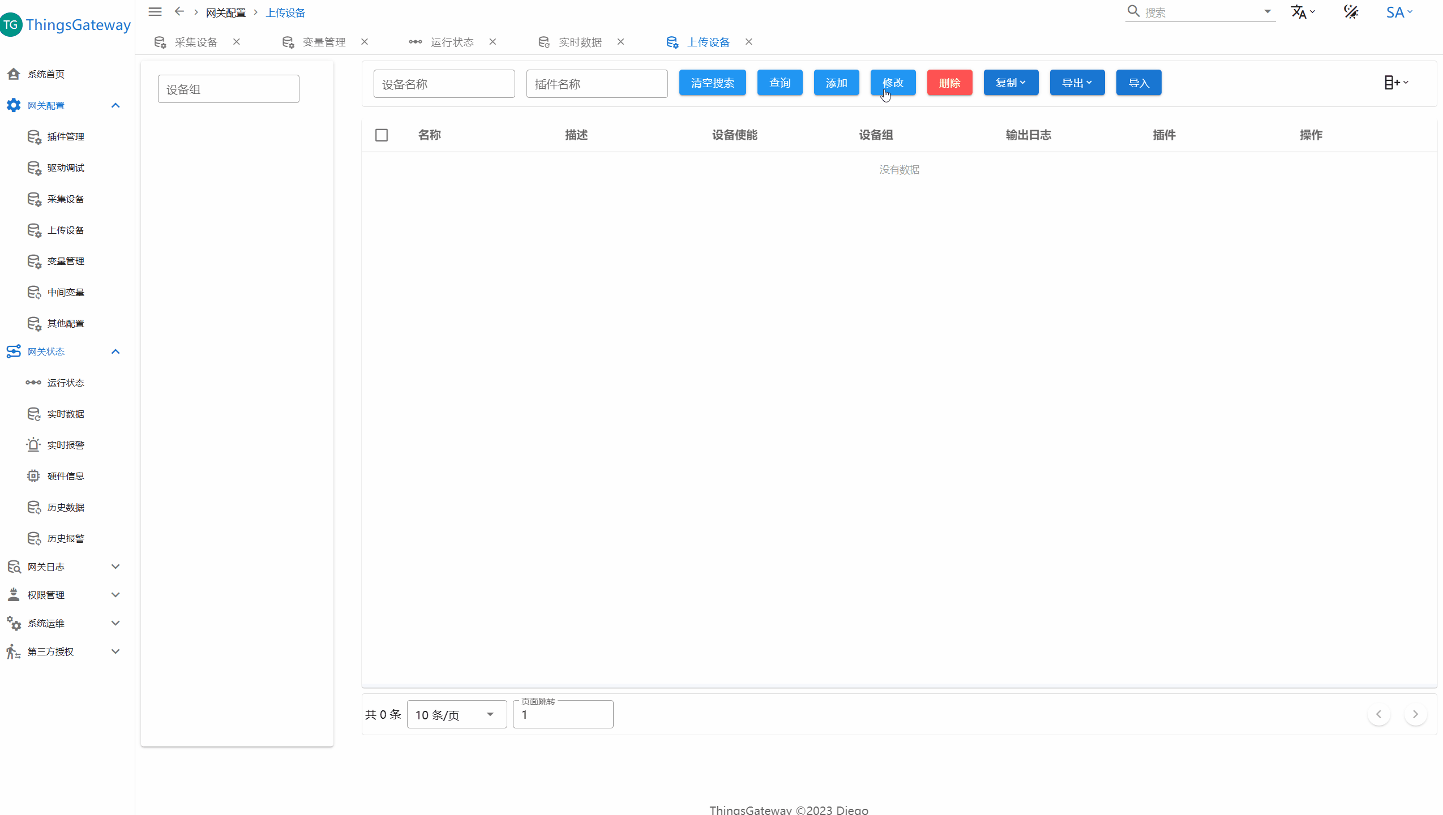The height and width of the screenshot is (815, 1443).
Task: Open the 系统首页 home icon item
Action: 14,74
